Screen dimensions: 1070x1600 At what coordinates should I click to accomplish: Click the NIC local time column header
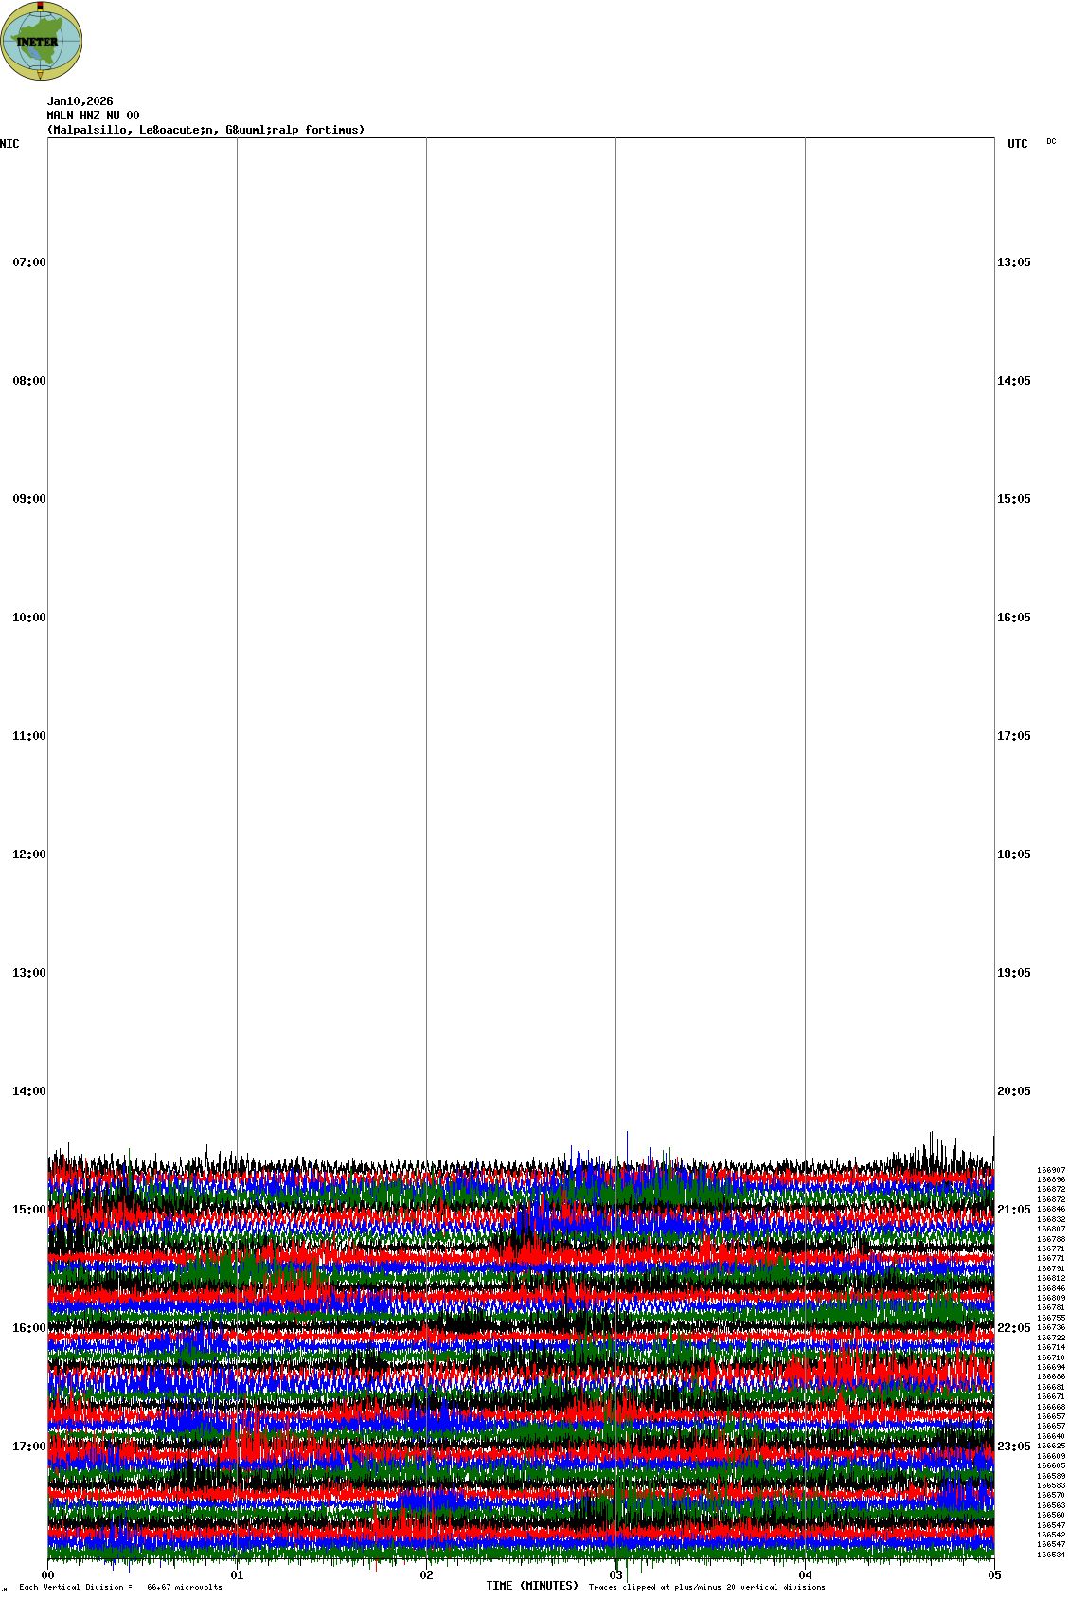coord(9,144)
